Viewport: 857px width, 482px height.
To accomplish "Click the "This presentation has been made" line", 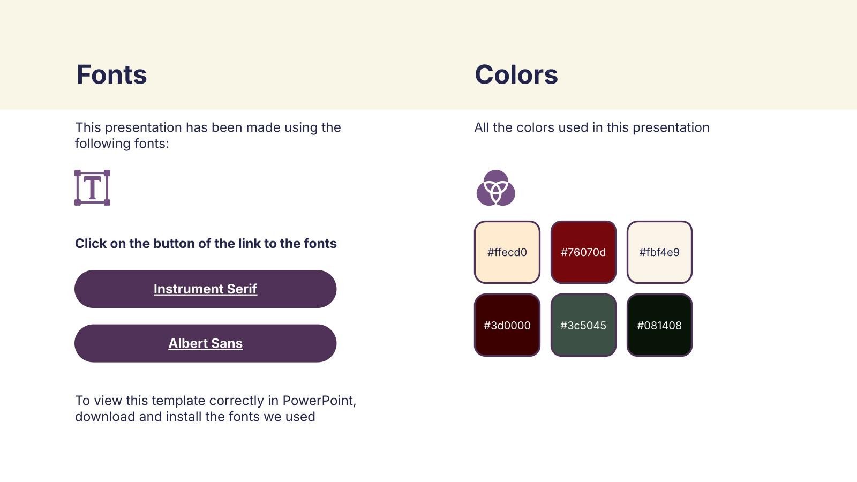I will pyautogui.click(x=208, y=127).
